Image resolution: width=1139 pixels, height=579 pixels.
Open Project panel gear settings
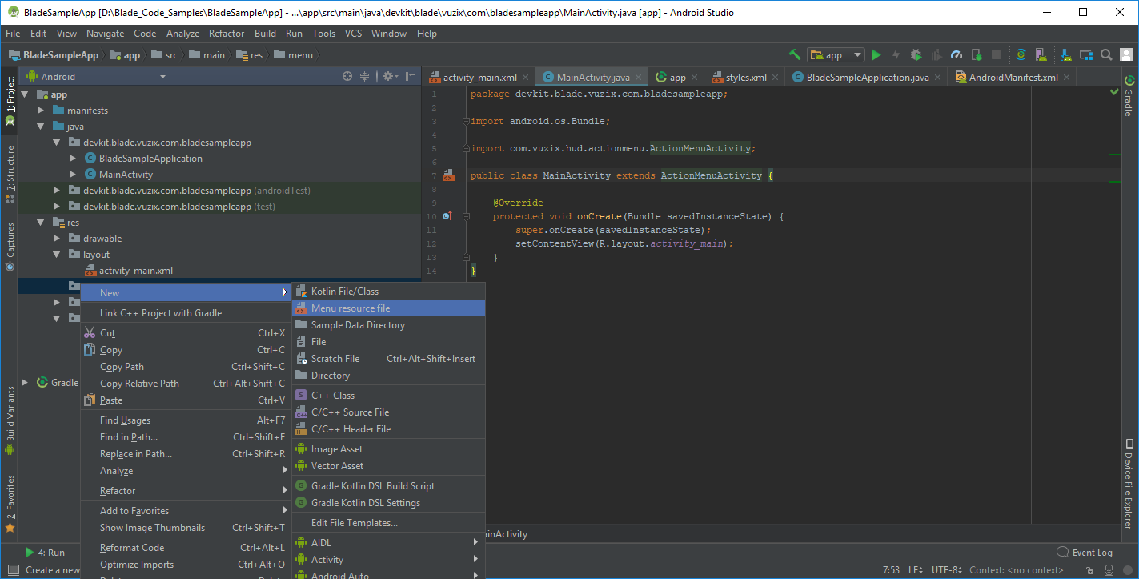390,76
